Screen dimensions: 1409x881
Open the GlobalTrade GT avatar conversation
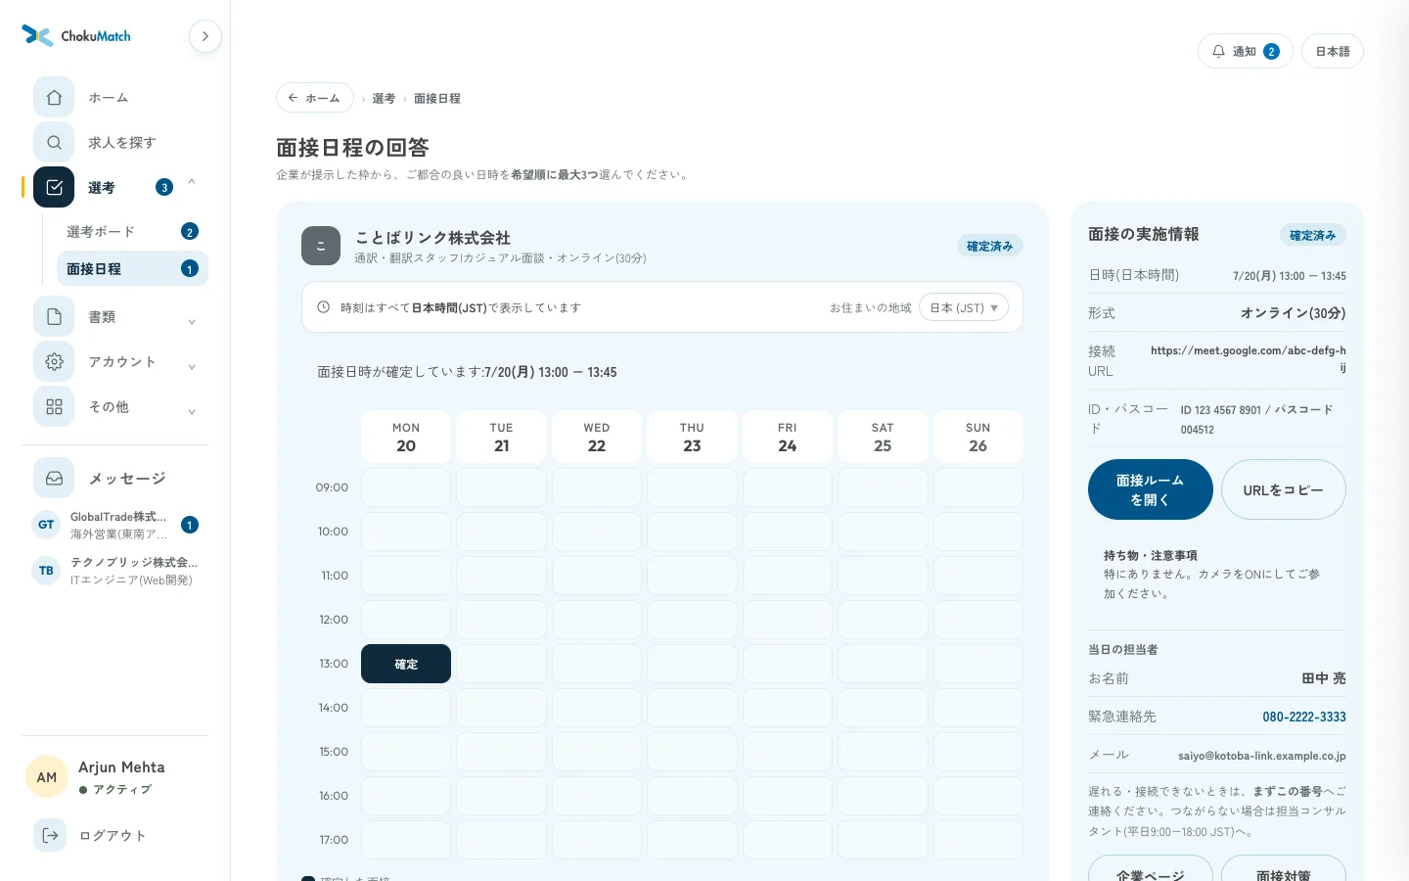click(x=46, y=525)
